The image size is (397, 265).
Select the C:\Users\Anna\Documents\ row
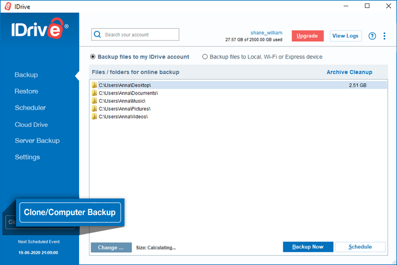[238, 93]
